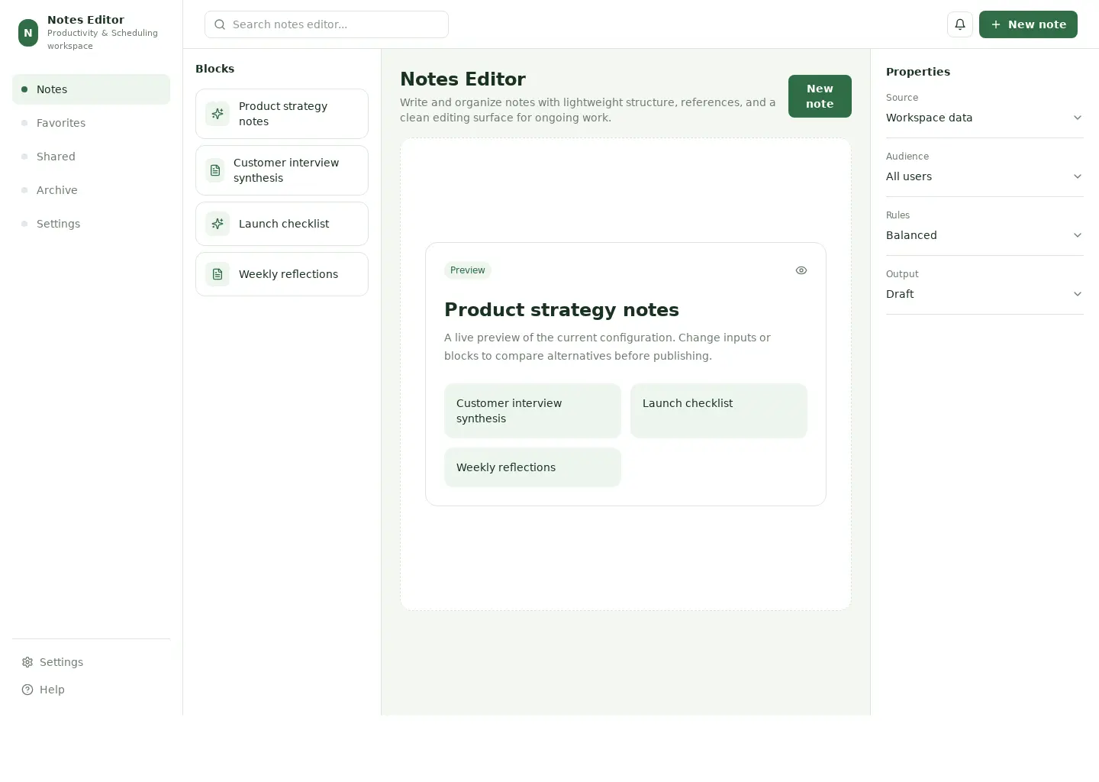Screen dimensions: 1099x782
Task: Click the sparkle icon on Product strategy notes block
Action: click(x=218, y=114)
